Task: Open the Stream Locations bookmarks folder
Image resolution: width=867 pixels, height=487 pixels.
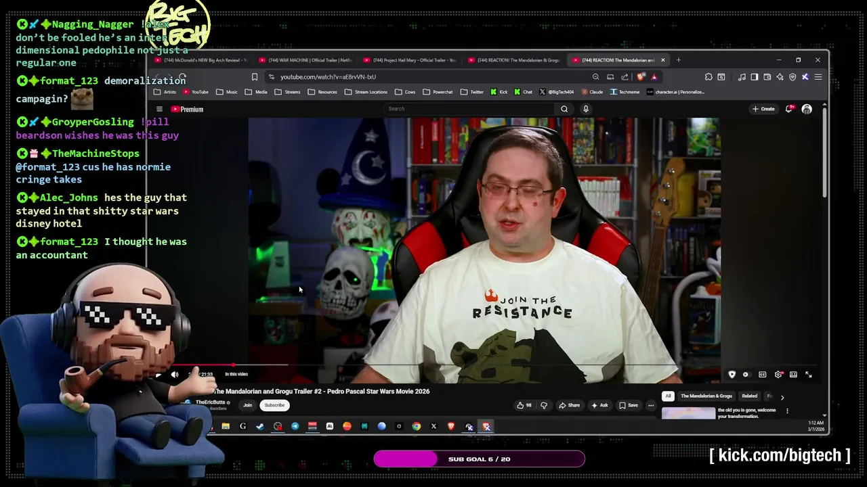Action: [366, 92]
